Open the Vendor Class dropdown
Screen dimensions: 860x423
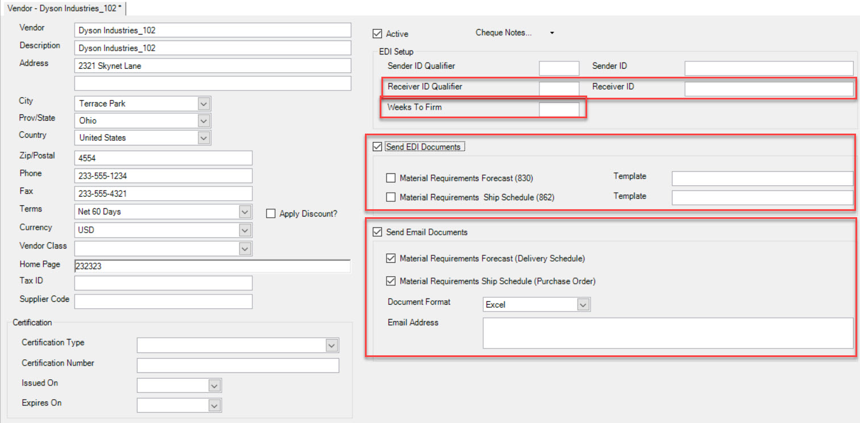click(246, 248)
